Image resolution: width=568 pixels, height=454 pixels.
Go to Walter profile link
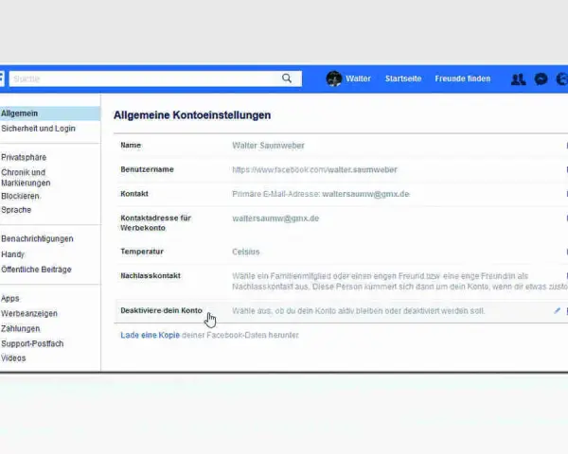[358, 79]
